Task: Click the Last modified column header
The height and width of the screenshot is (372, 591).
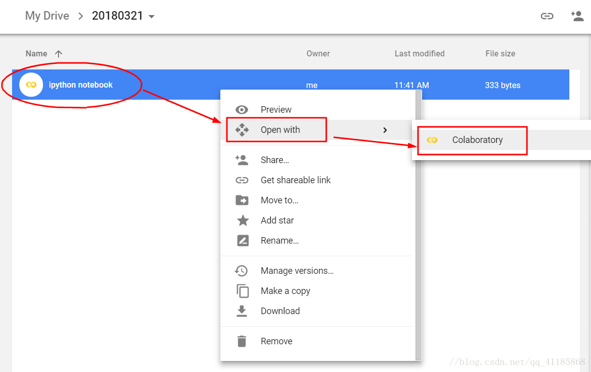Action: pos(420,53)
